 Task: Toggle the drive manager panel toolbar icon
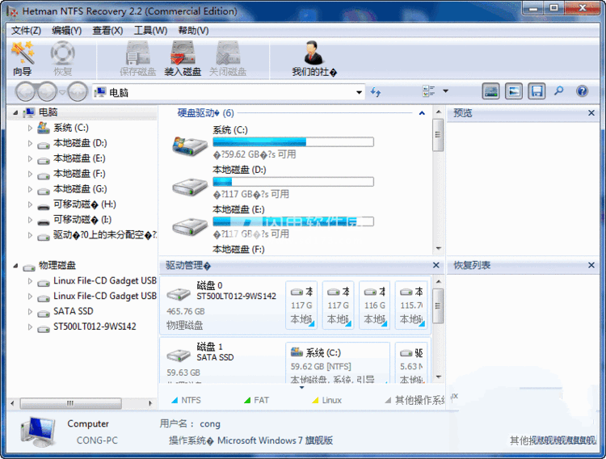(x=490, y=91)
